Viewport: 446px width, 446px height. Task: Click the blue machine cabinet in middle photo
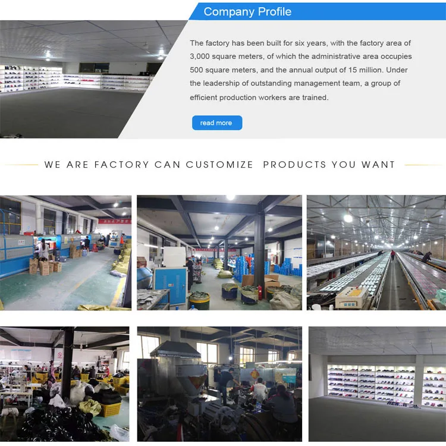(x=171, y=285)
